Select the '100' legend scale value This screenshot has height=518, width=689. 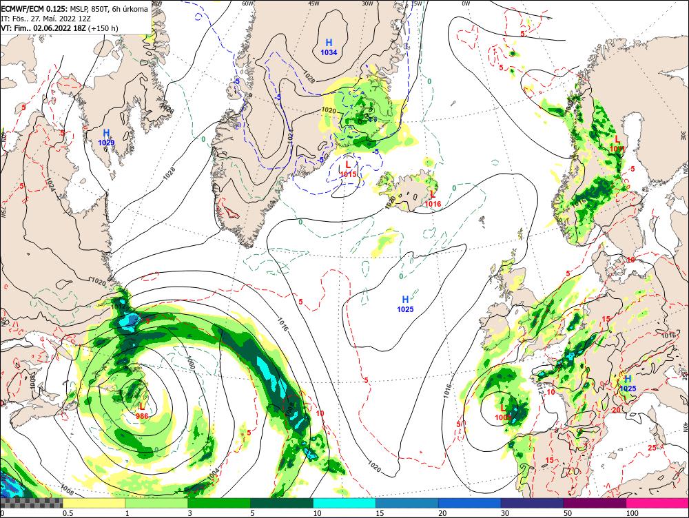coord(632,513)
